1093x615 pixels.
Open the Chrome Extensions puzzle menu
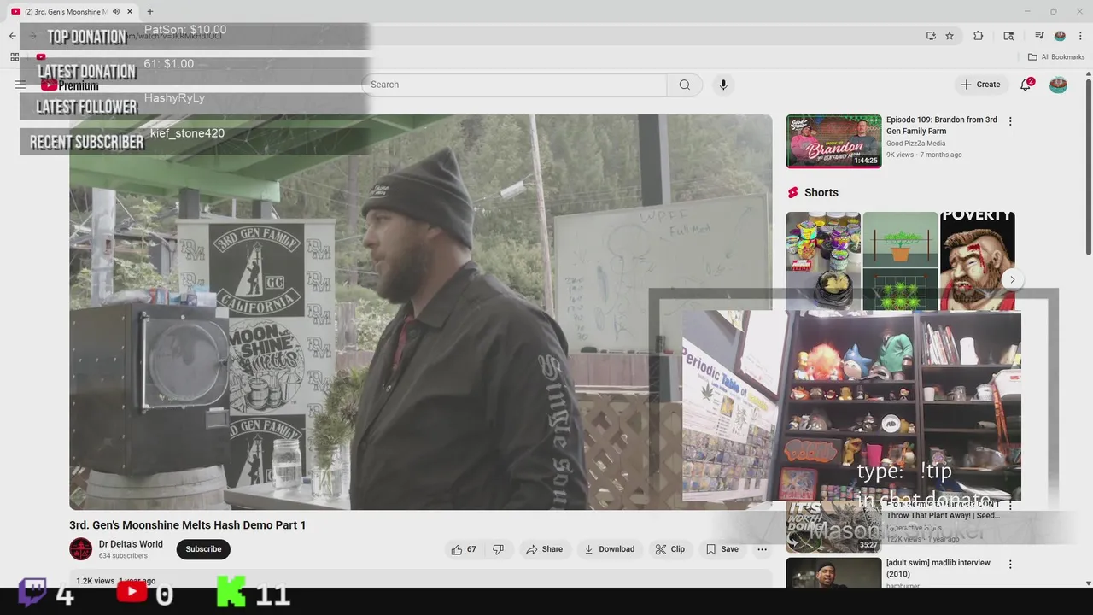coord(979,36)
